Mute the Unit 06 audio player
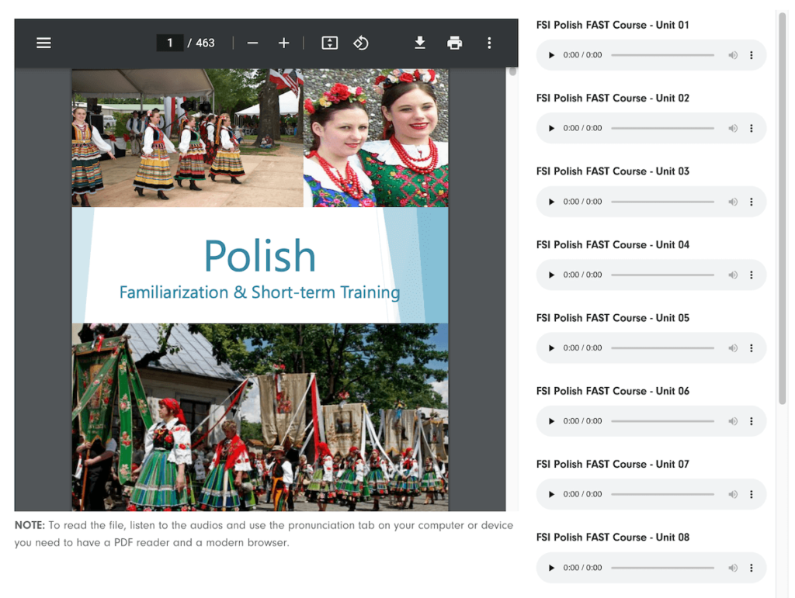795x598 pixels. [x=733, y=421]
